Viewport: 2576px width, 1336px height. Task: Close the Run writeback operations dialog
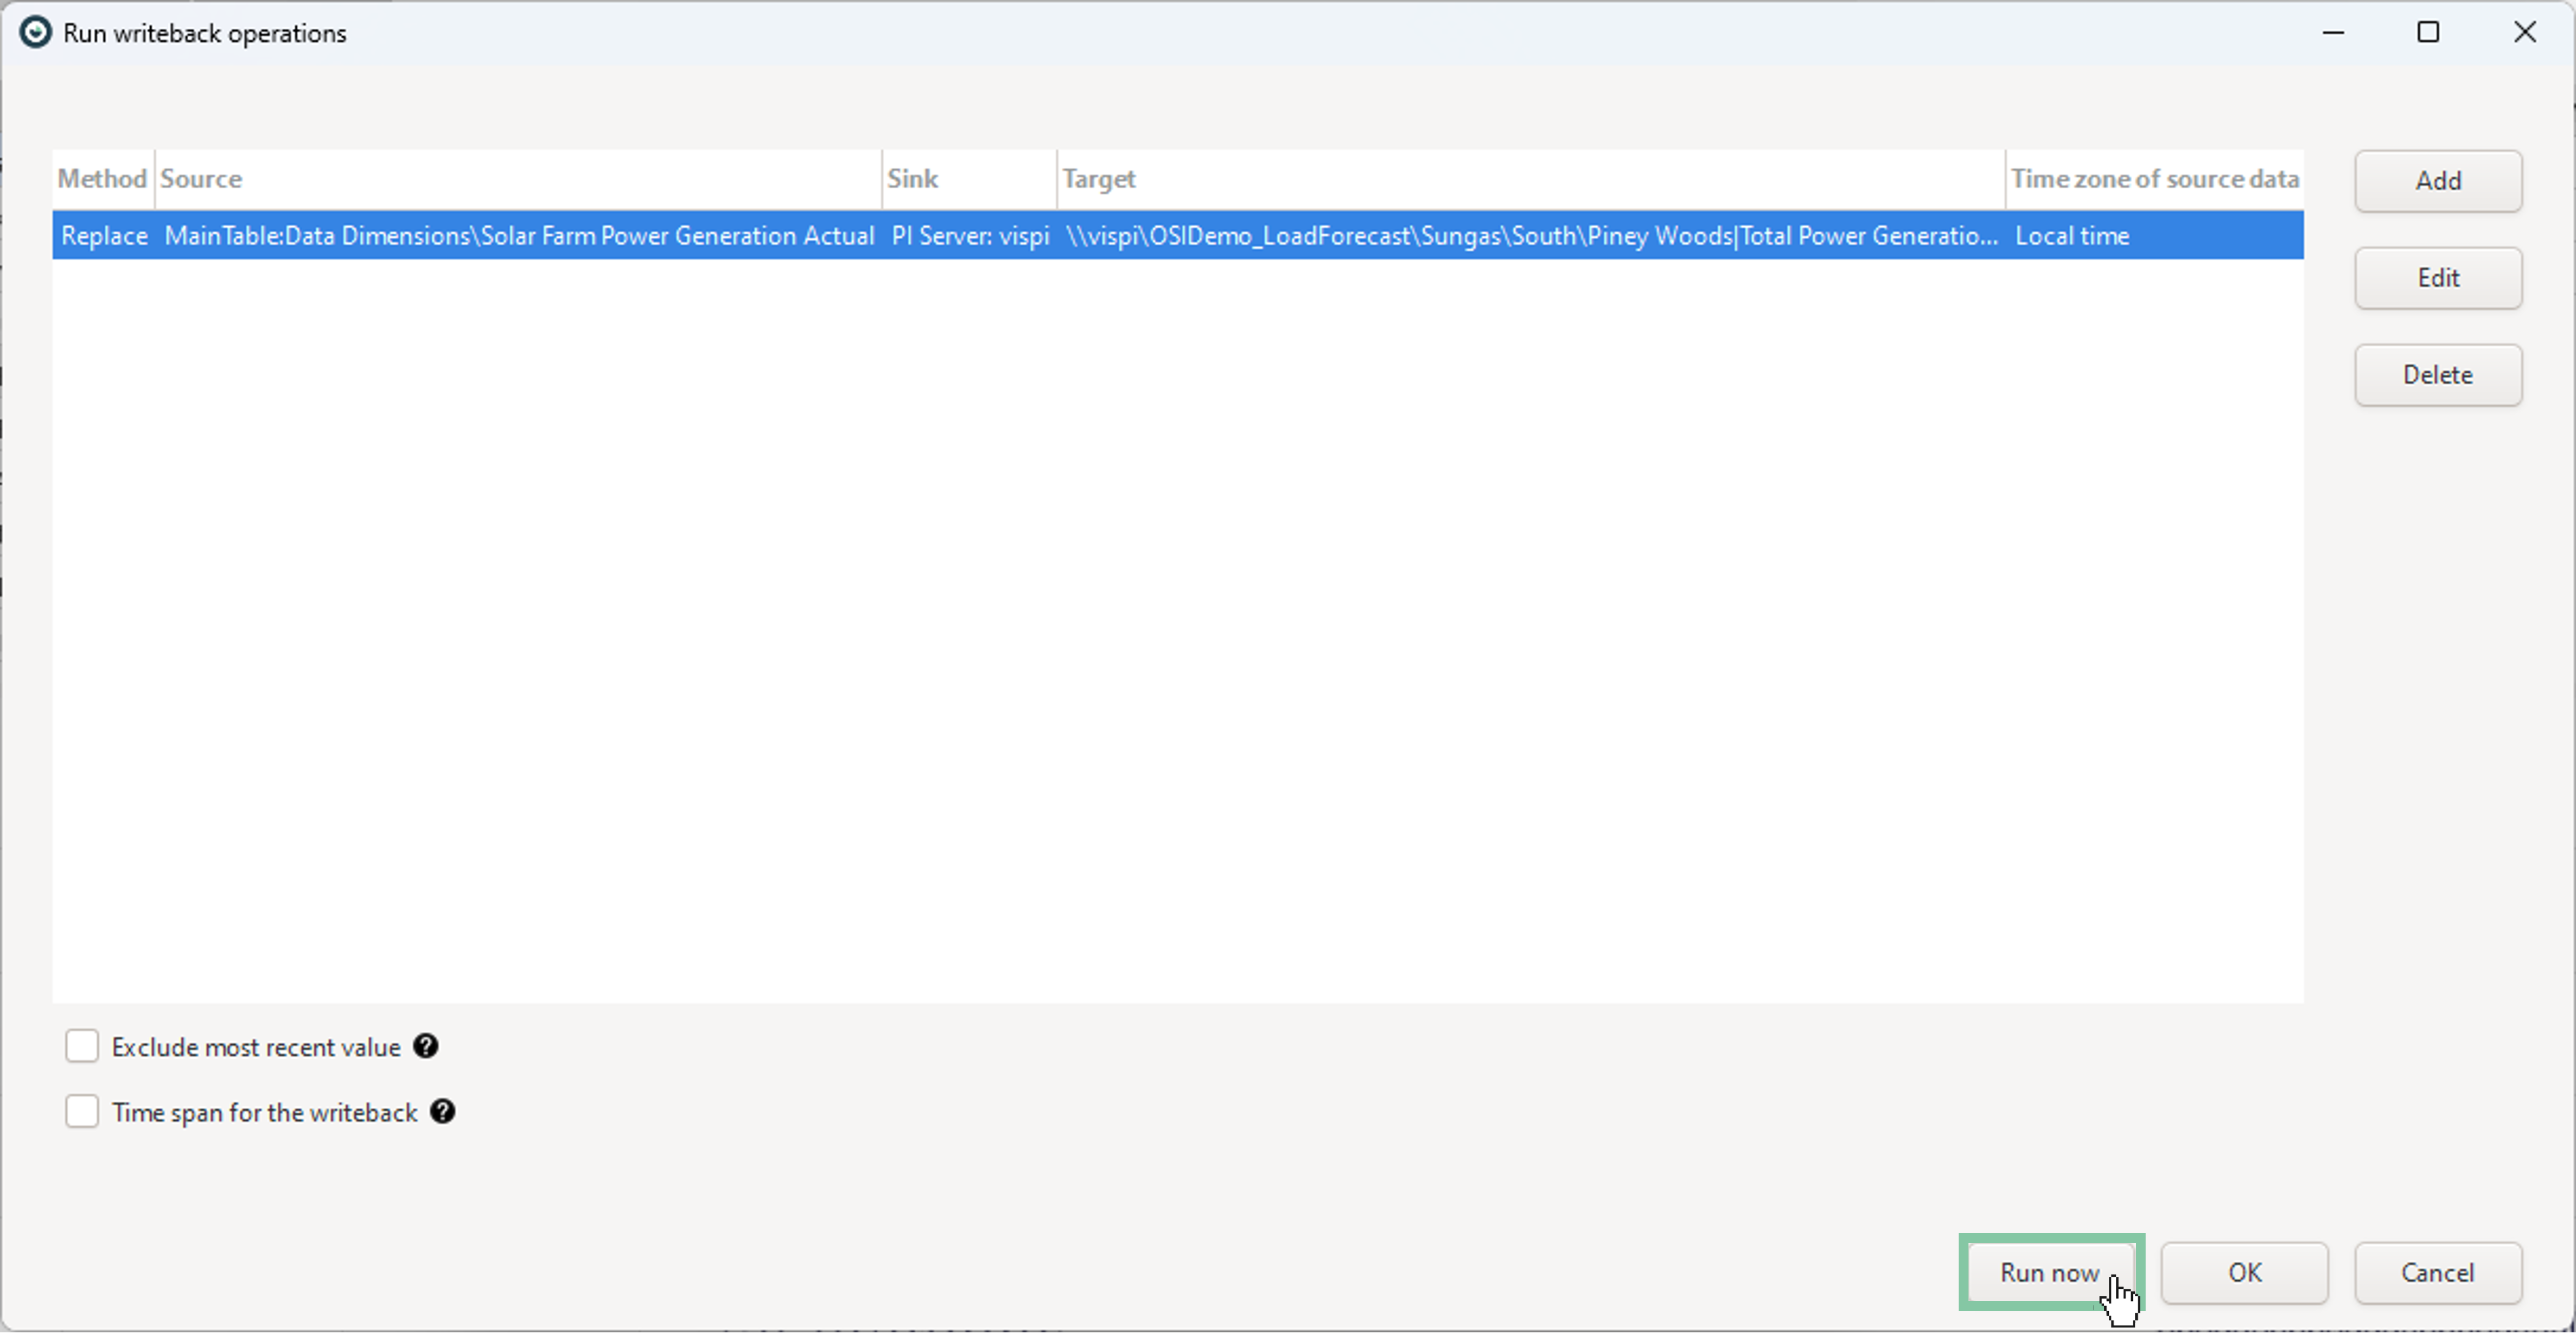point(2524,33)
